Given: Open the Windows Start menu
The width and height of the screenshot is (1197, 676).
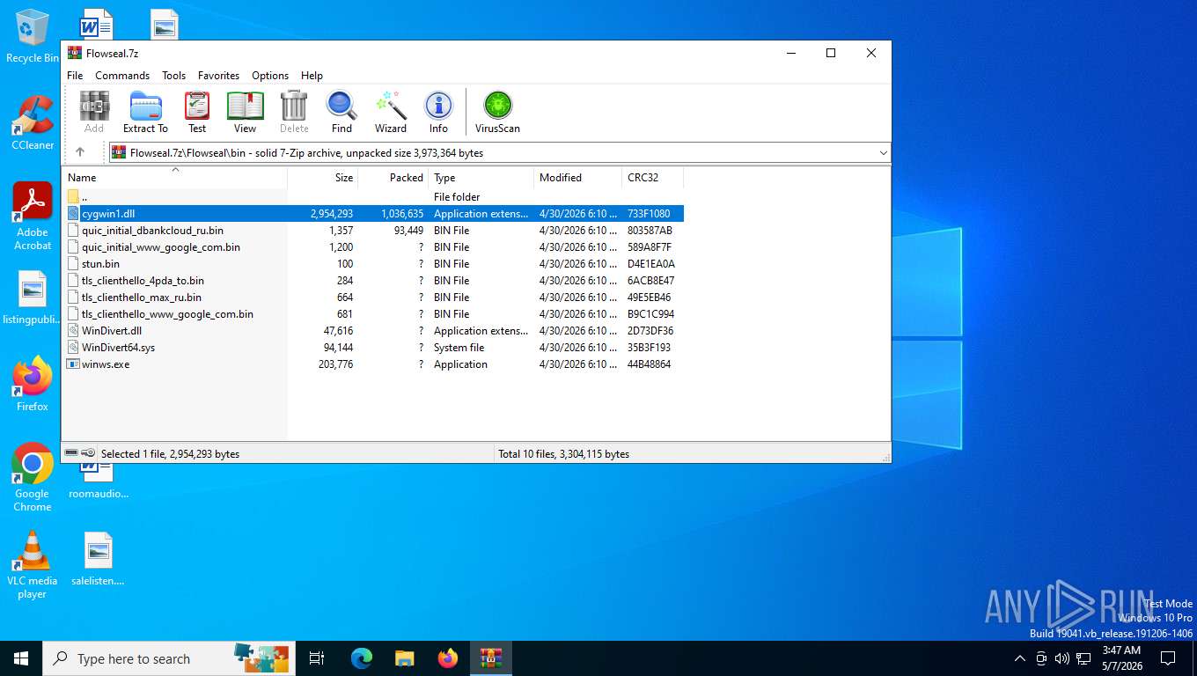Looking at the screenshot, I should (21, 658).
